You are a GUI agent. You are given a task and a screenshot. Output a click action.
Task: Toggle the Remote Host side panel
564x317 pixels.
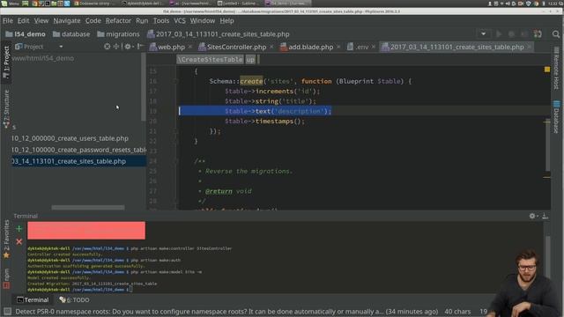tap(556, 69)
